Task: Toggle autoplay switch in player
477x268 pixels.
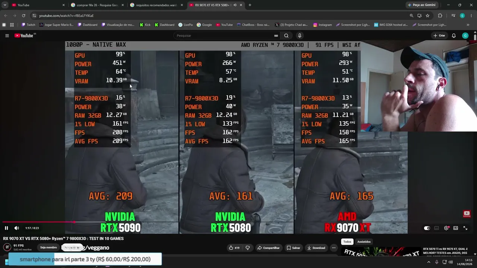Action: tap(427, 228)
